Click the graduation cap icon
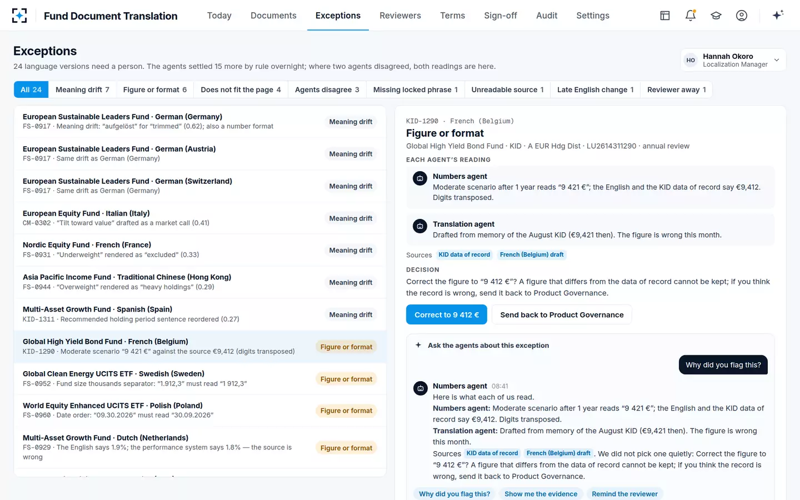The width and height of the screenshot is (800, 500). click(716, 16)
